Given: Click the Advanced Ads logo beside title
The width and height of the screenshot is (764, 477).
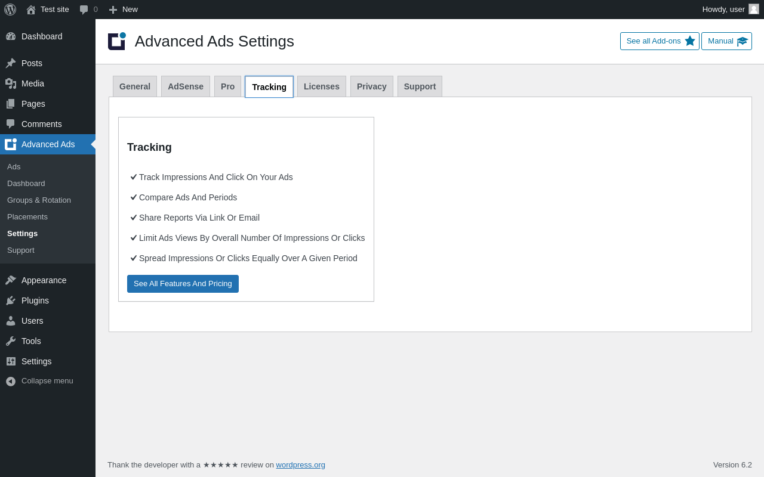Looking at the screenshot, I should pyautogui.click(x=117, y=41).
